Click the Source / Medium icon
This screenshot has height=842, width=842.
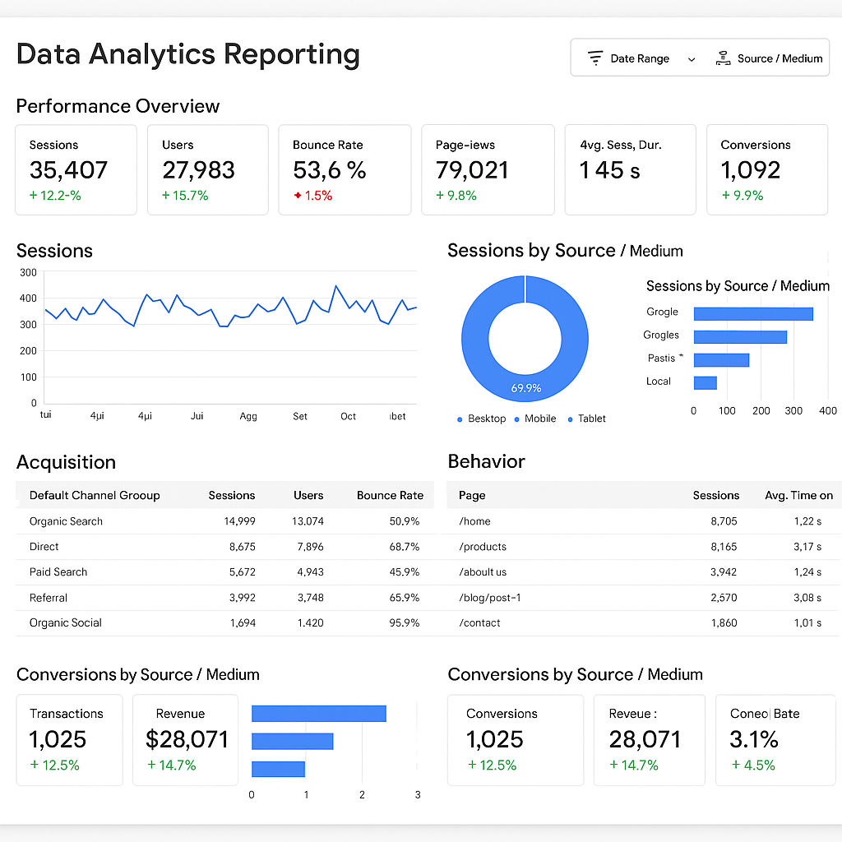723,58
